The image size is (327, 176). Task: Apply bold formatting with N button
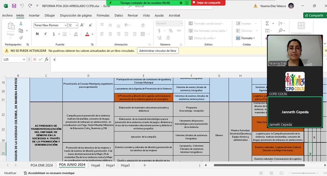pos(37,34)
